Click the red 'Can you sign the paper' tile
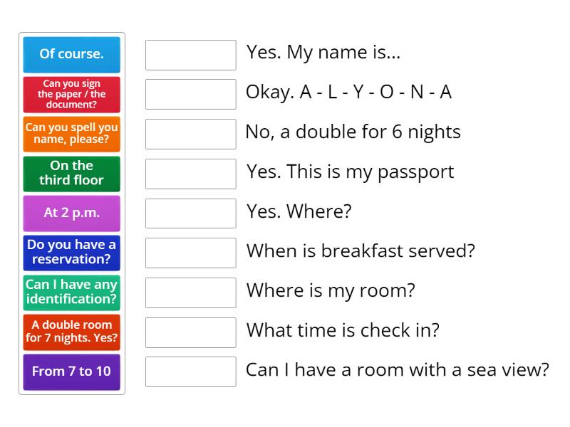Screen dimensions: 570x427 point(71,94)
